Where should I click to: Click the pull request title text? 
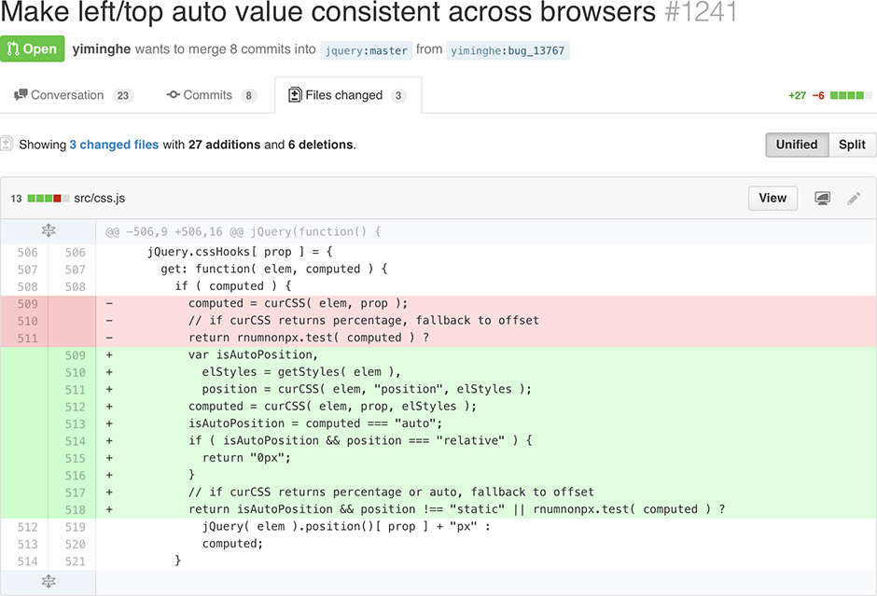pos(327,12)
